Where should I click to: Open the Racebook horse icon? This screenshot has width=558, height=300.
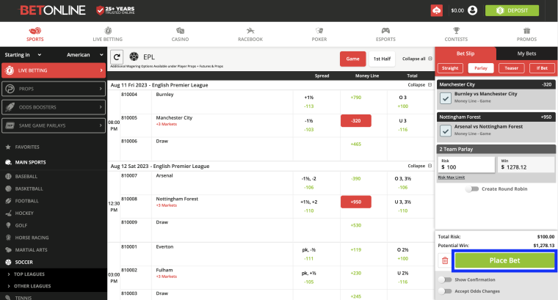pos(250,31)
